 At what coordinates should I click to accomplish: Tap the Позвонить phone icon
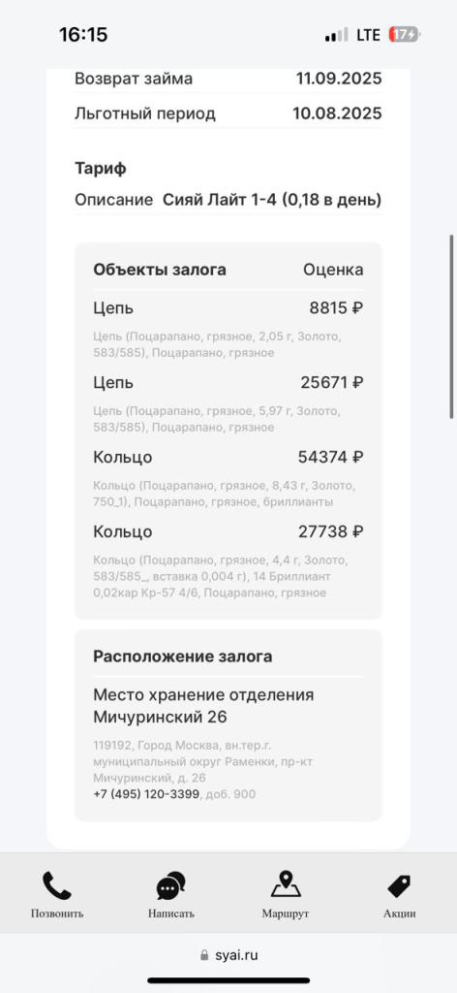click(57, 885)
